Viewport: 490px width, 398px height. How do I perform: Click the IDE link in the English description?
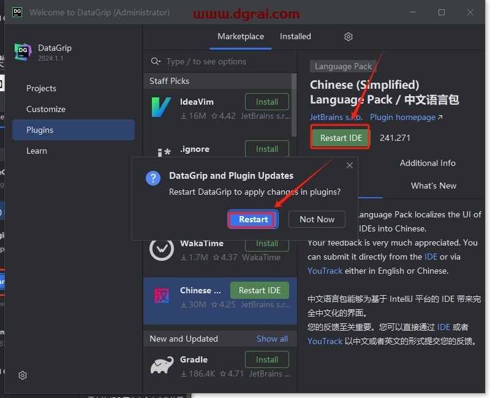point(431,257)
